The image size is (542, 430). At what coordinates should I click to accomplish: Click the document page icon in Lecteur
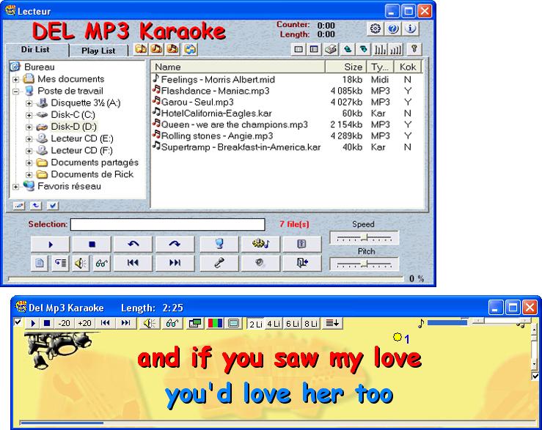(40, 264)
